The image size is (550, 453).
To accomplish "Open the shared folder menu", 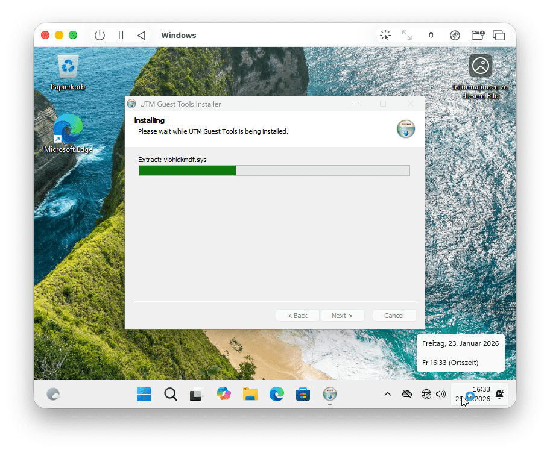I will pyautogui.click(x=478, y=35).
